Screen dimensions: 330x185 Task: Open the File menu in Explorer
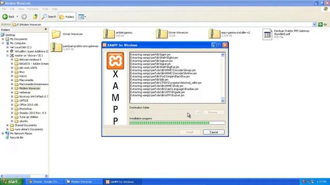(x=4, y=9)
